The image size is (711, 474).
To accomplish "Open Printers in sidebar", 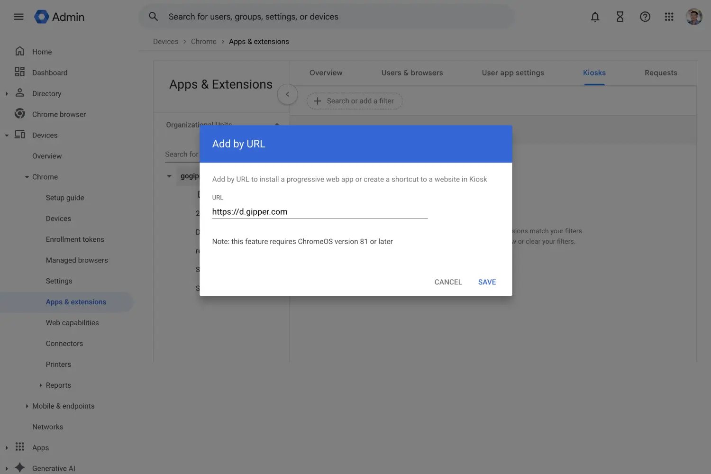I will [x=58, y=365].
